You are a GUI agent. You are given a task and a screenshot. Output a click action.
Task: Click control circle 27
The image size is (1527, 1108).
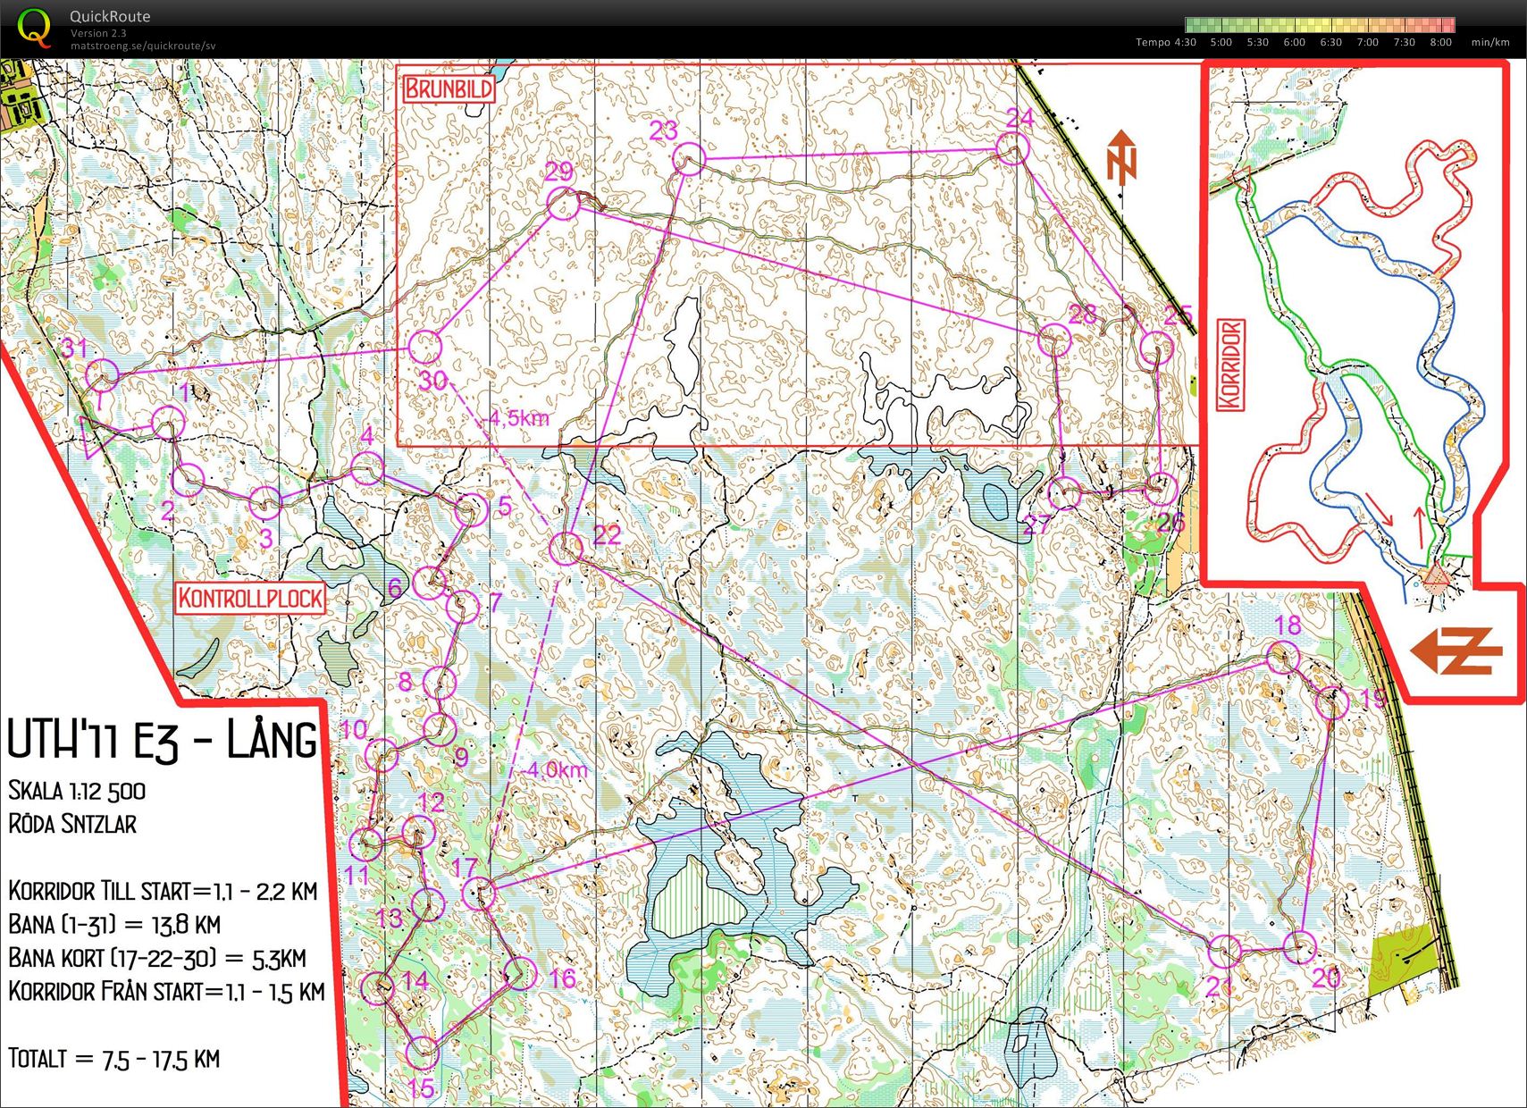[1064, 493]
